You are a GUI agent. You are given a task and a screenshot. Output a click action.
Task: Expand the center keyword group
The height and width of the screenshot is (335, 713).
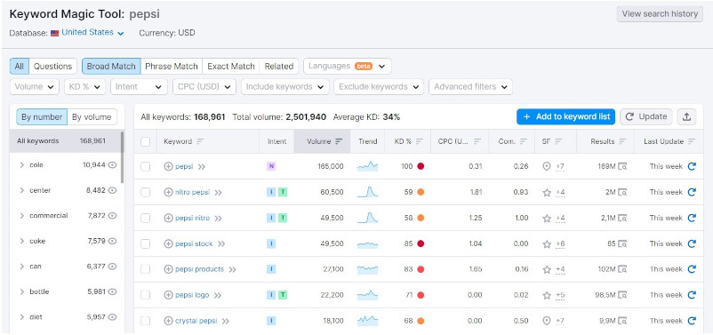[22, 190]
